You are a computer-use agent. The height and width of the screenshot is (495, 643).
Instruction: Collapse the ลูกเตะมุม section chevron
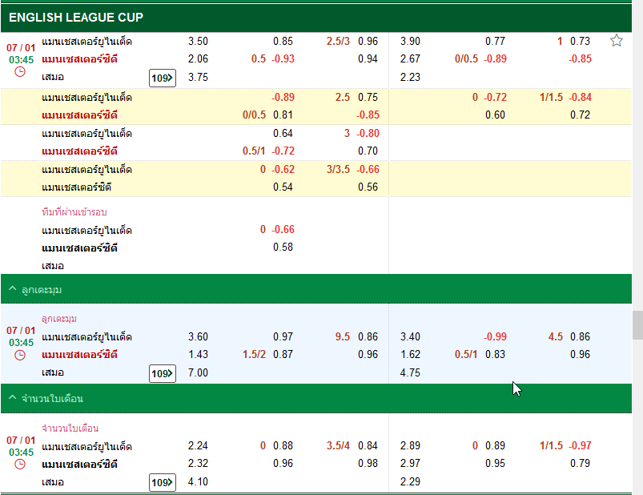(x=12, y=289)
